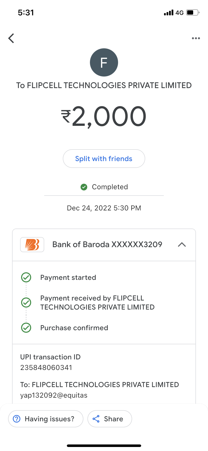Tap the question mark help icon

(17, 419)
